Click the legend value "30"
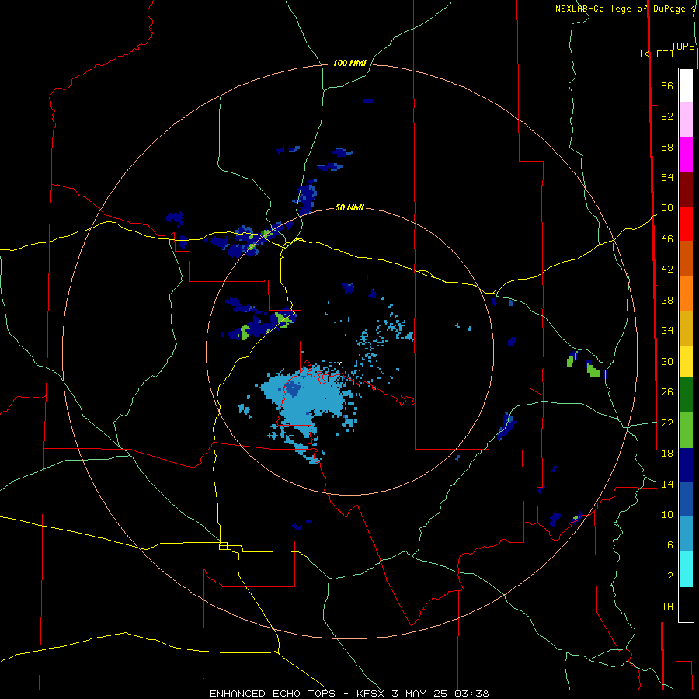Screen dimensions: 699x699 click(x=667, y=361)
